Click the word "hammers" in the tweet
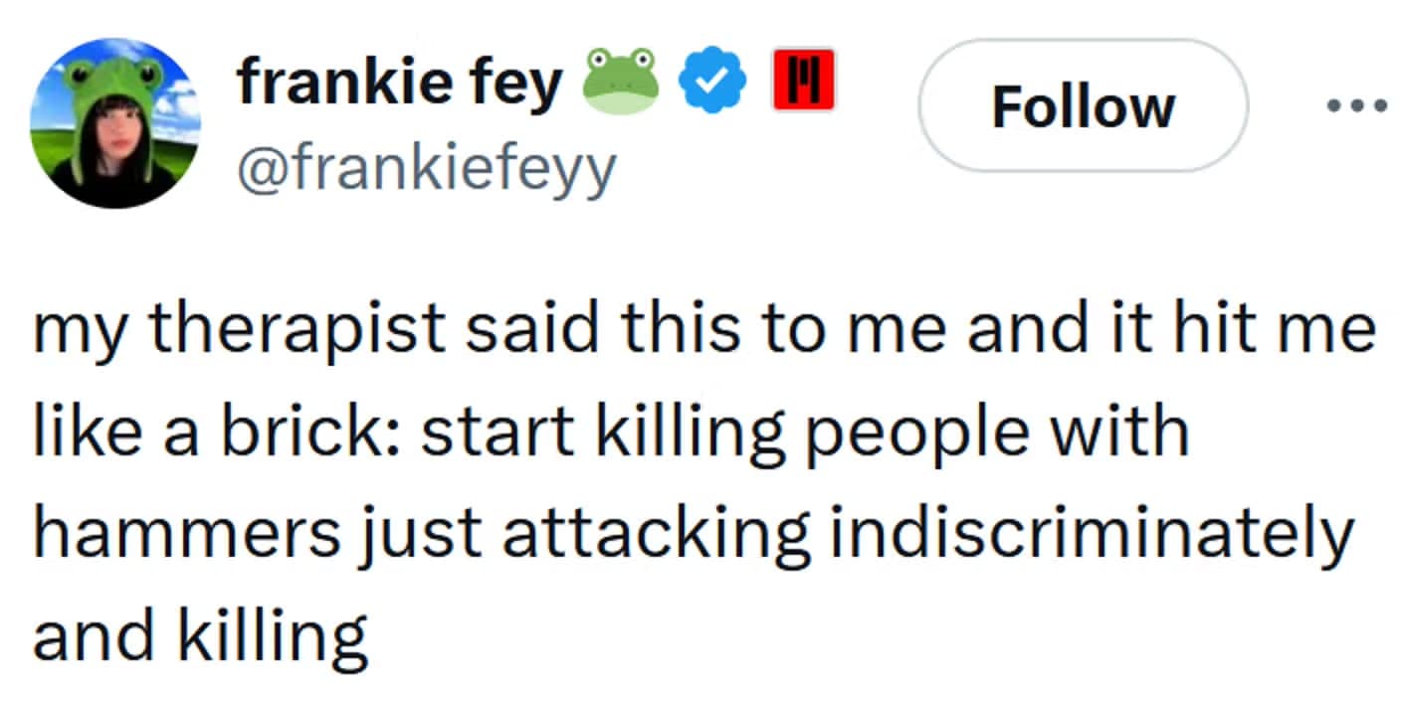This screenshot has width=1405, height=702. coord(186,532)
